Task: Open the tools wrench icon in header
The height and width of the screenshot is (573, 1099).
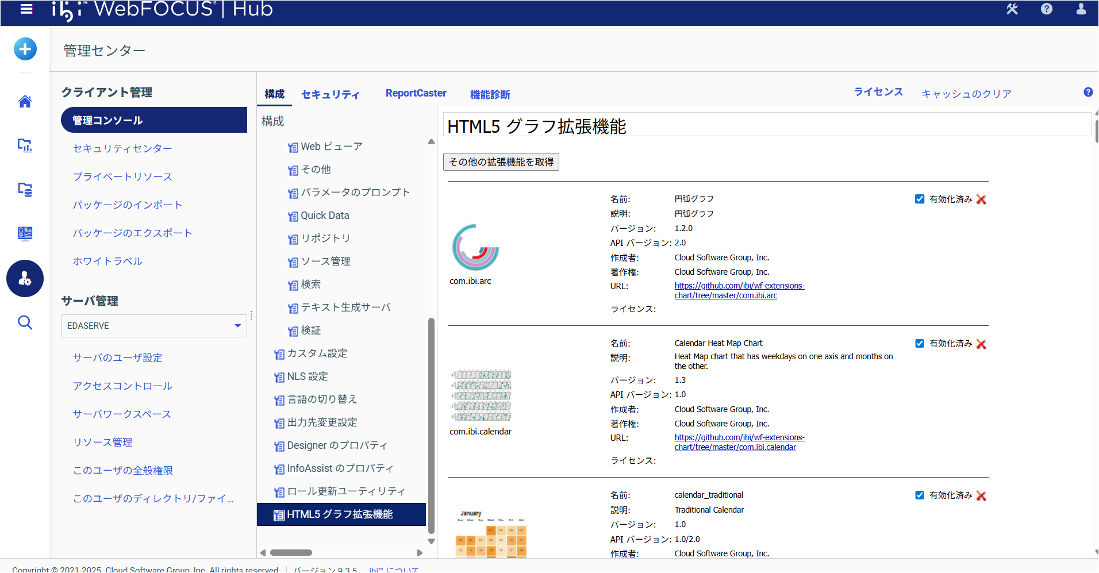Action: click(x=1012, y=9)
